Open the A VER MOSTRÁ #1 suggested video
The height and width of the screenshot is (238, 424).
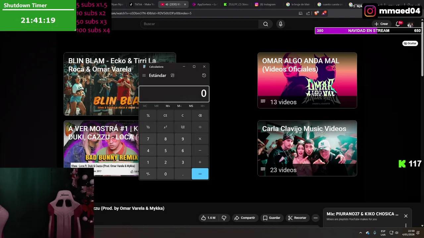(101, 148)
